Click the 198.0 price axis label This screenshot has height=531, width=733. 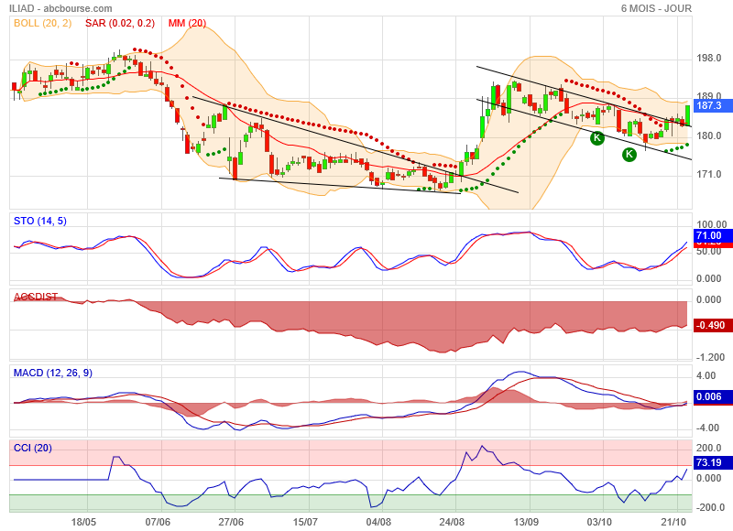tap(708, 58)
